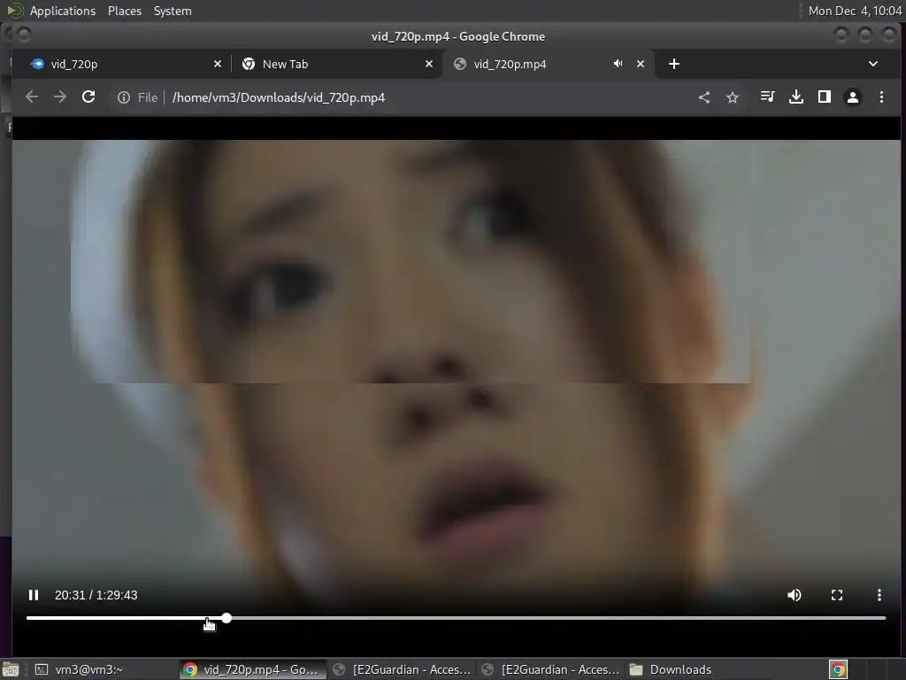Click the 20:31 / 1:29:43 time display
The width and height of the screenshot is (906, 680).
[96, 595]
